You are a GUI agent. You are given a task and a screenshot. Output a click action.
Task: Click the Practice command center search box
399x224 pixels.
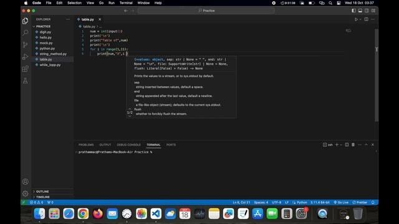point(206,11)
